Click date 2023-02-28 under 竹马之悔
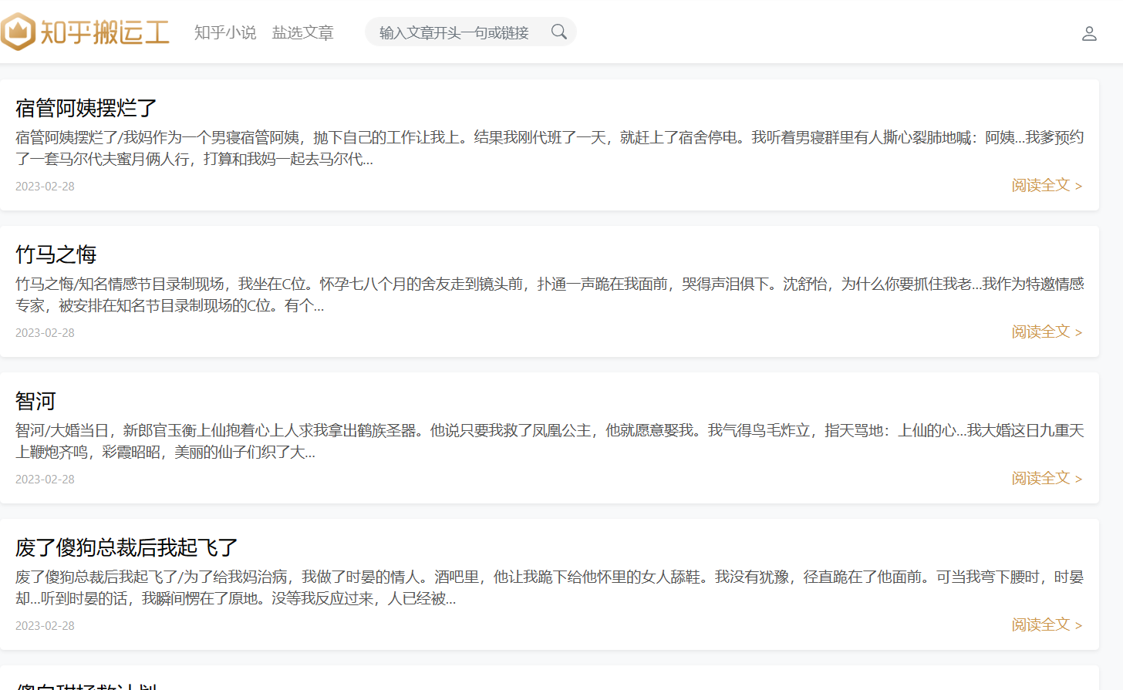 coord(45,332)
